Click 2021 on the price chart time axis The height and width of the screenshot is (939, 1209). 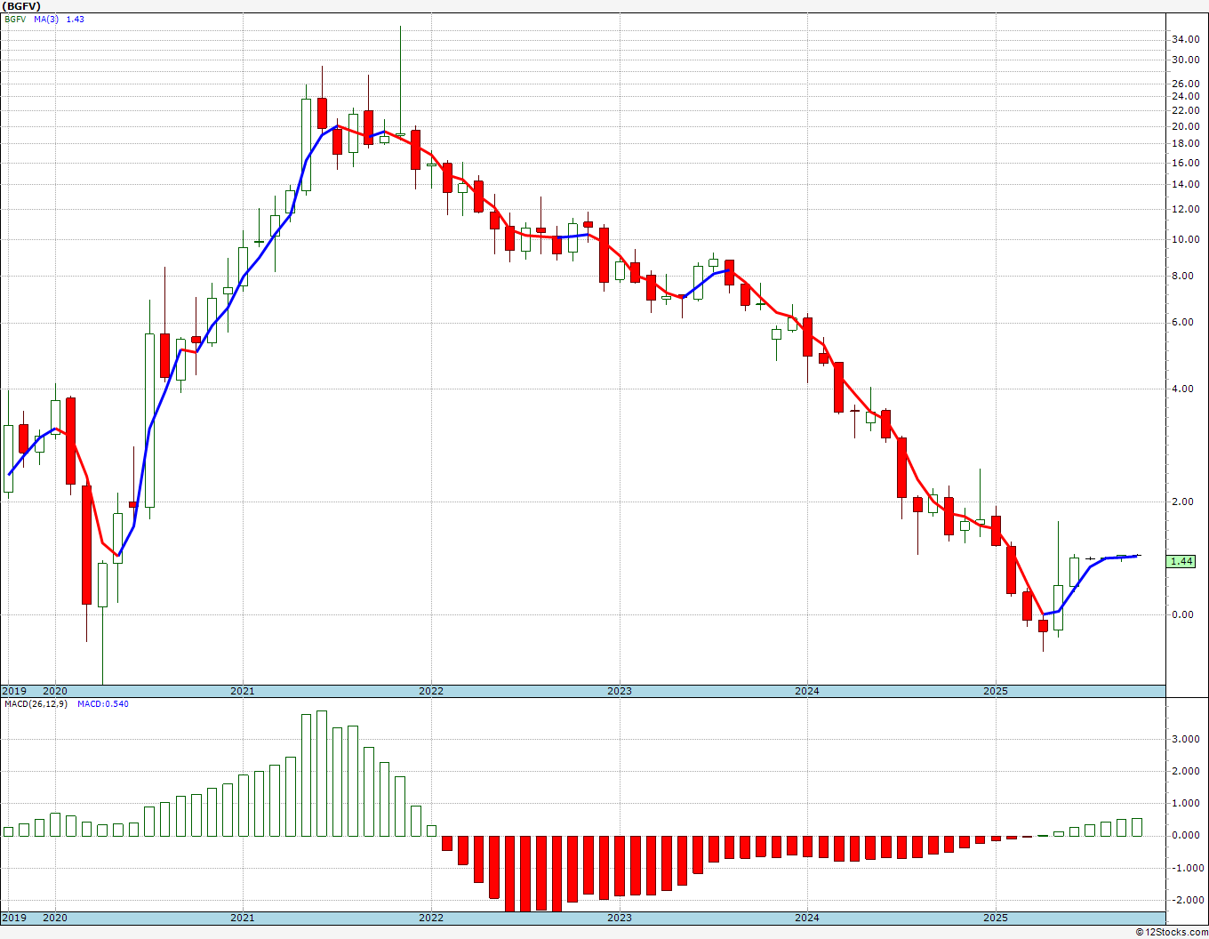(243, 691)
